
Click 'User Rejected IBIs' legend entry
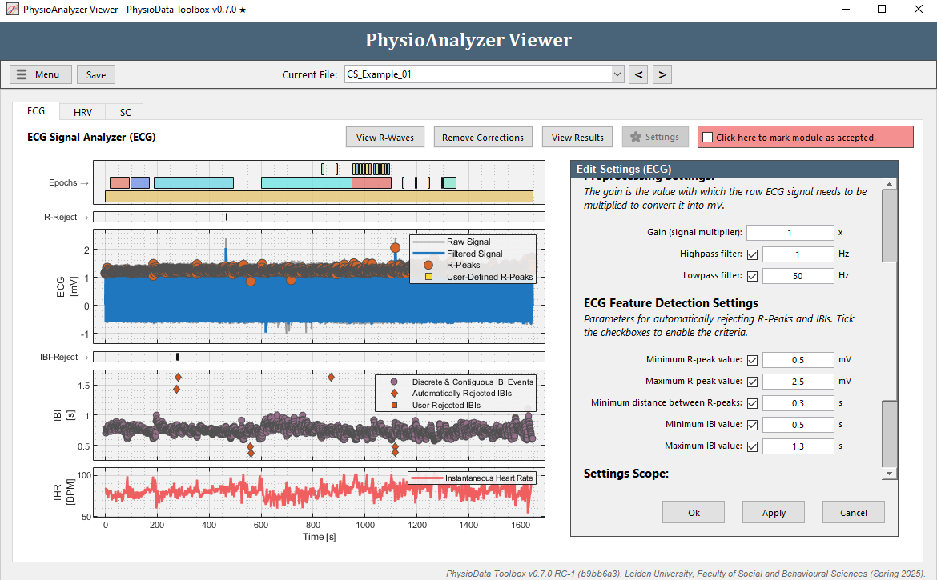(446, 405)
